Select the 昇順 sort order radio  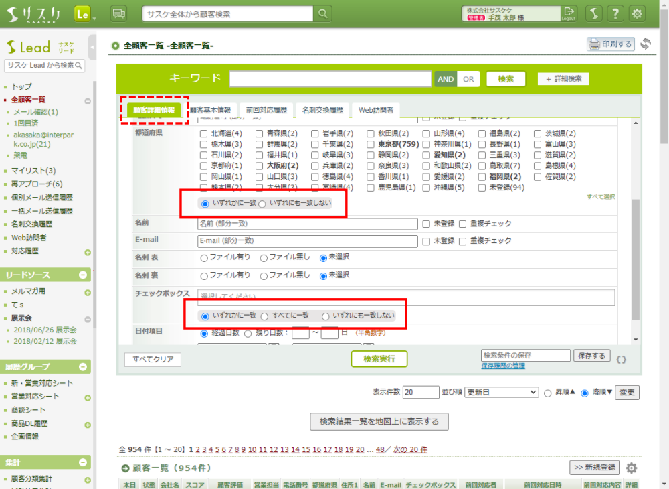tap(548, 393)
